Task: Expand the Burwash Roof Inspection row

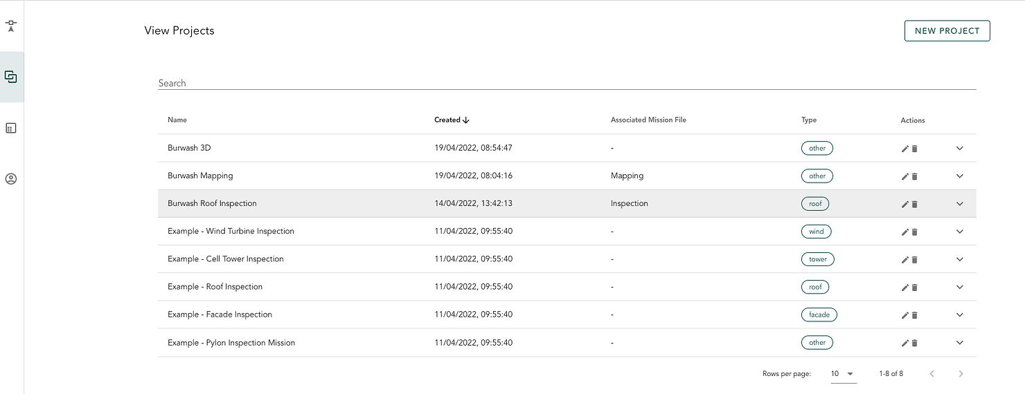Action: 959,204
